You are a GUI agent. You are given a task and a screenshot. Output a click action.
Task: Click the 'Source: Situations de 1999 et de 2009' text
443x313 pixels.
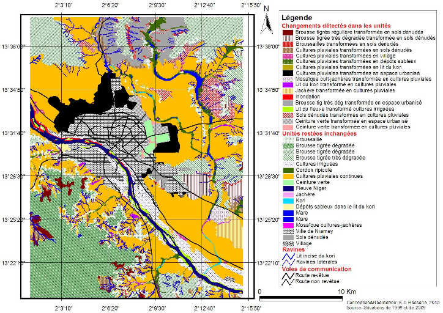click(386, 307)
